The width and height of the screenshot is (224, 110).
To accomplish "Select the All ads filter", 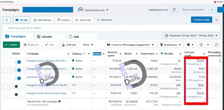I will click(22, 20).
